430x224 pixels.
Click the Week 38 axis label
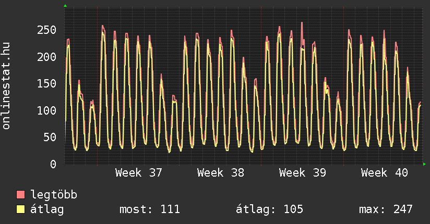pyautogui.click(x=221, y=173)
